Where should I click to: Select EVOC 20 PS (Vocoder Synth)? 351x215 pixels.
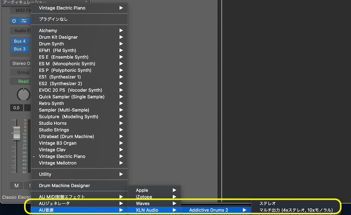tap(80, 90)
